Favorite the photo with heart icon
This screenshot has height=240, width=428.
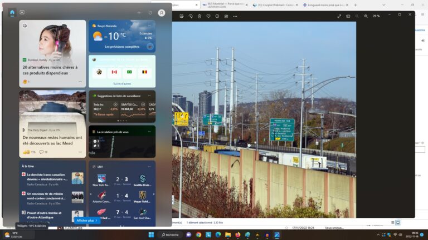pyautogui.click(x=208, y=16)
